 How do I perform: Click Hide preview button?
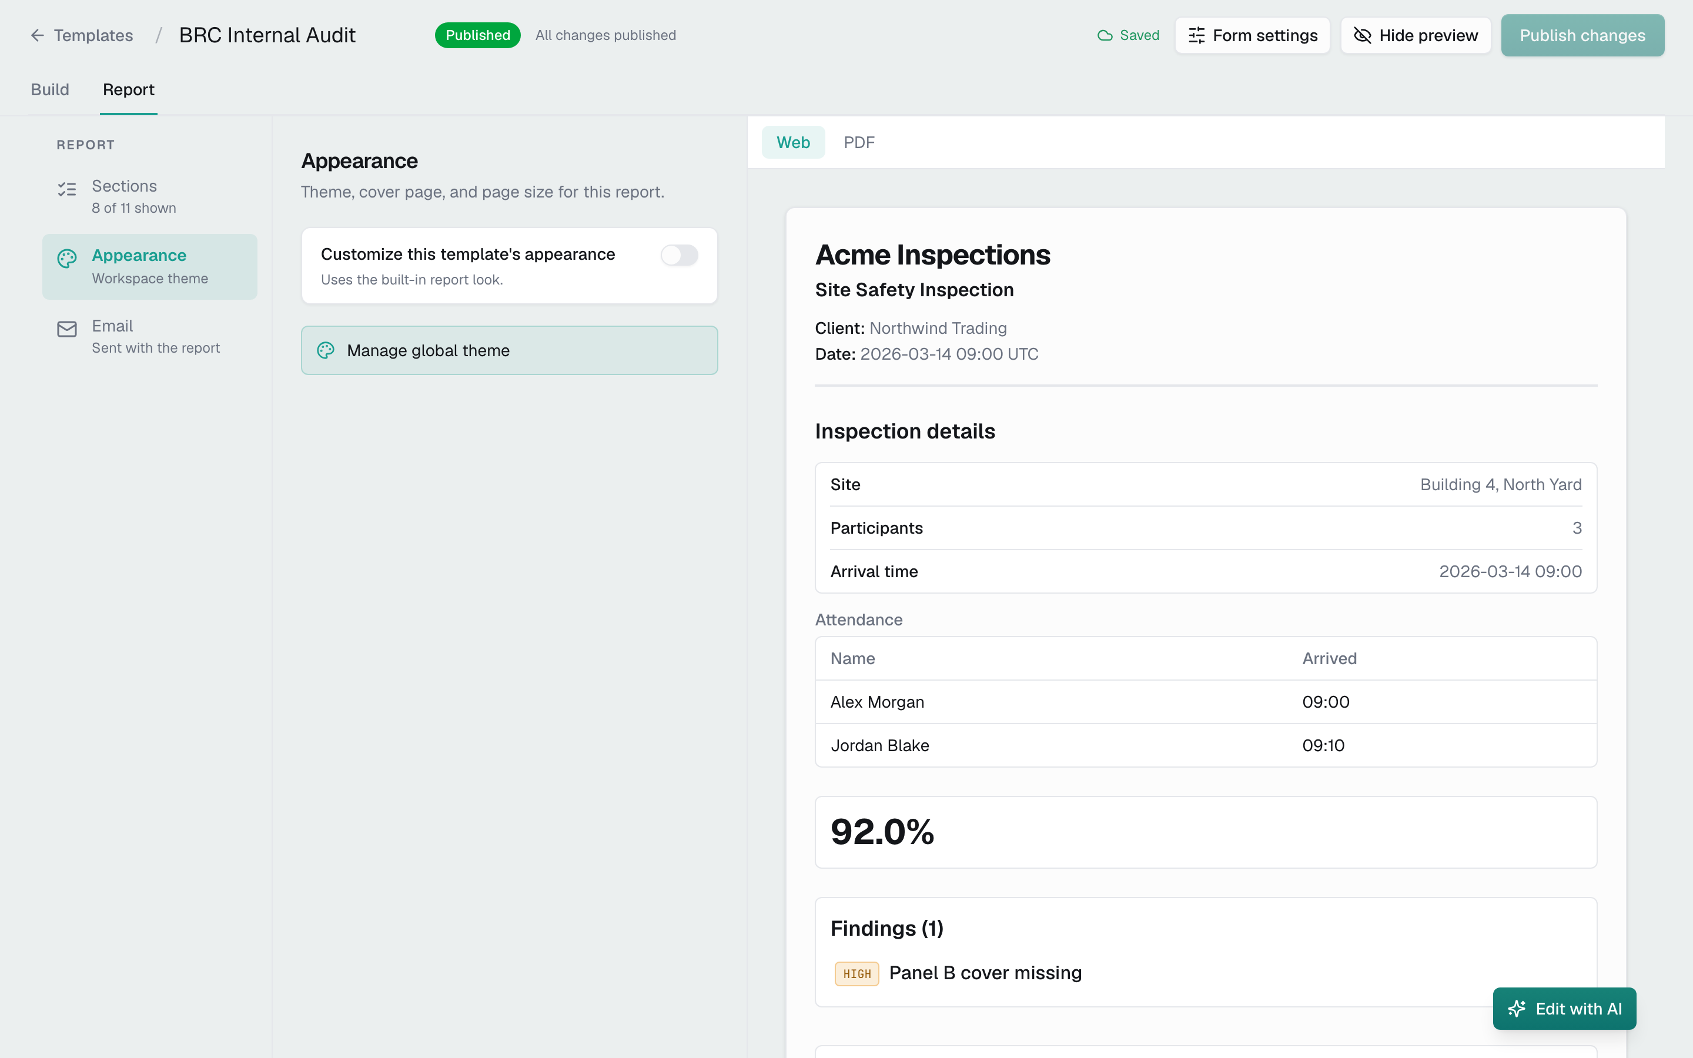point(1416,35)
